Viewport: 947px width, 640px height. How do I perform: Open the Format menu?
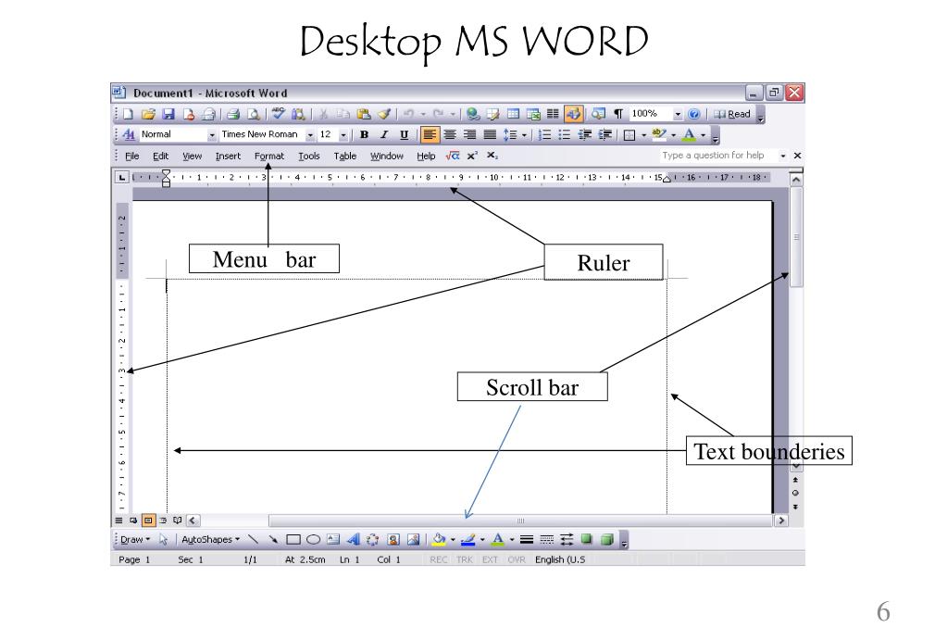[268, 156]
